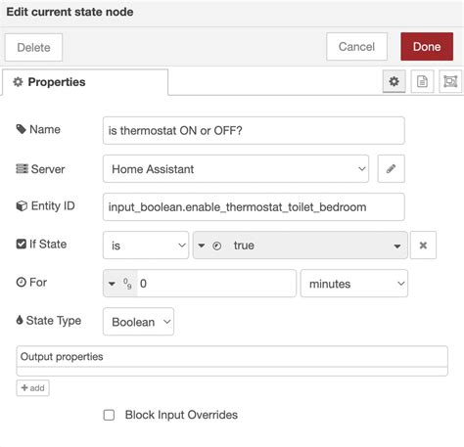Open the Server dropdown showing Home Assistant
This screenshot has width=464, height=447.
click(x=236, y=169)
